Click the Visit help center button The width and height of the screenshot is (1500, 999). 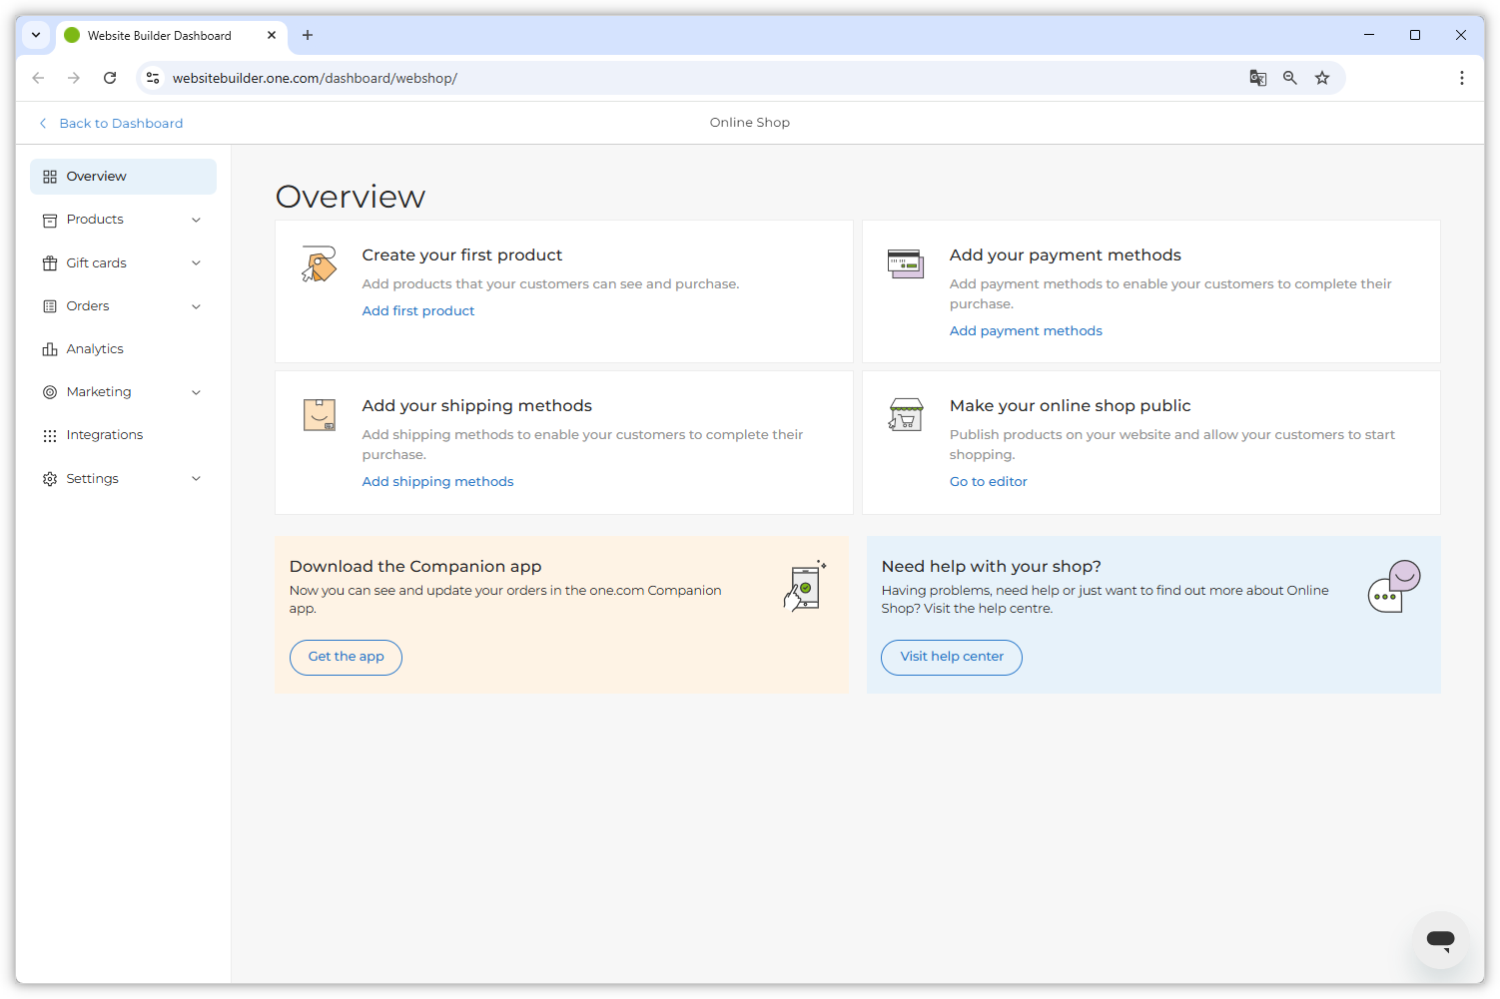[951, 657]
